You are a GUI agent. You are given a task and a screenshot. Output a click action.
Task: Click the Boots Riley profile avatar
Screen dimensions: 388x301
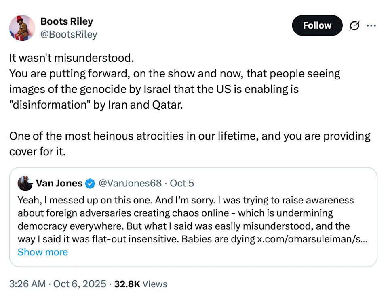(22, 28)
